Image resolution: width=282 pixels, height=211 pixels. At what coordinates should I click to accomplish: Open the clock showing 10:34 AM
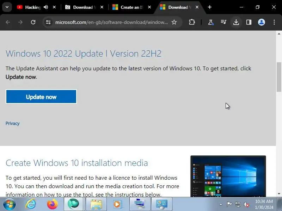pos(264,204)
